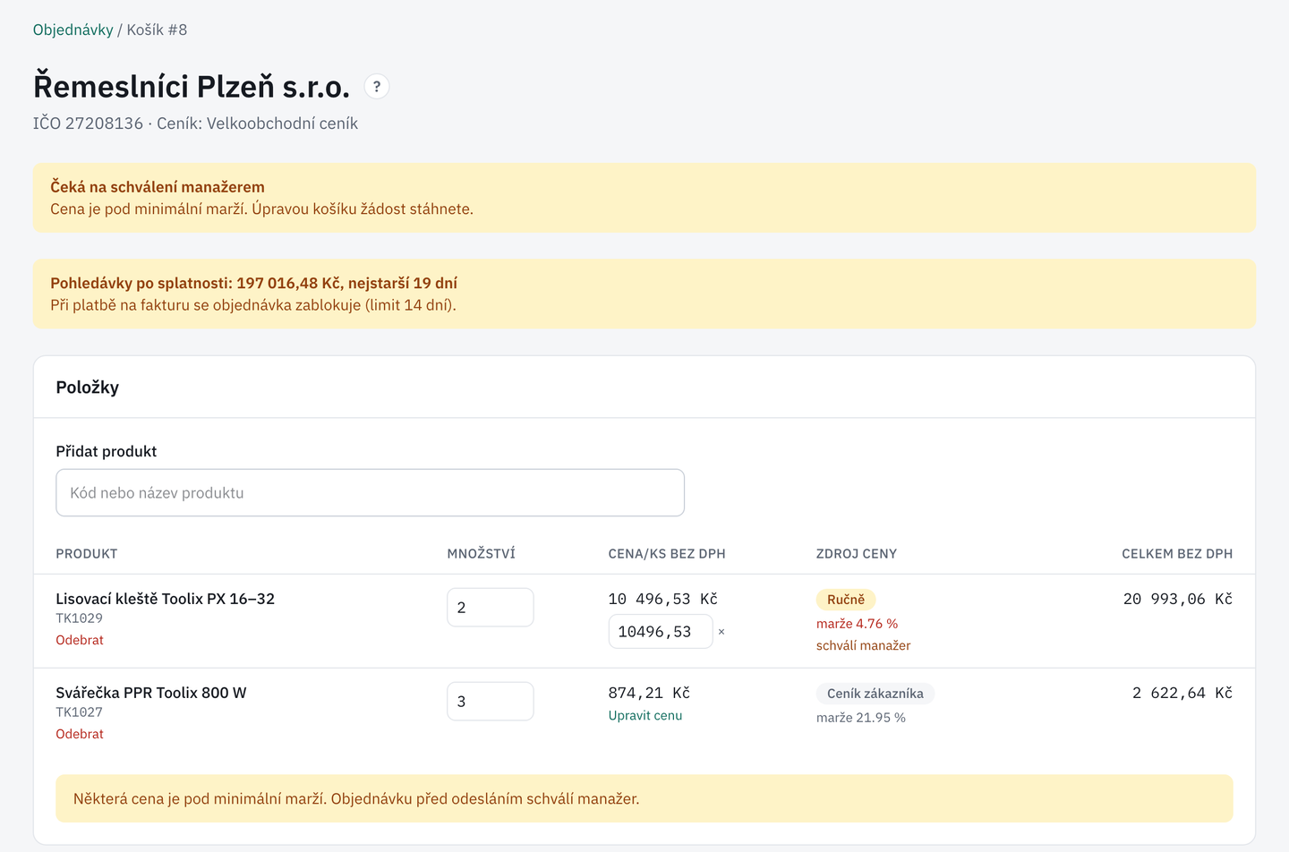Click marže 21.95 % text
Screen dimensions: 1289x852
[861, 718]
